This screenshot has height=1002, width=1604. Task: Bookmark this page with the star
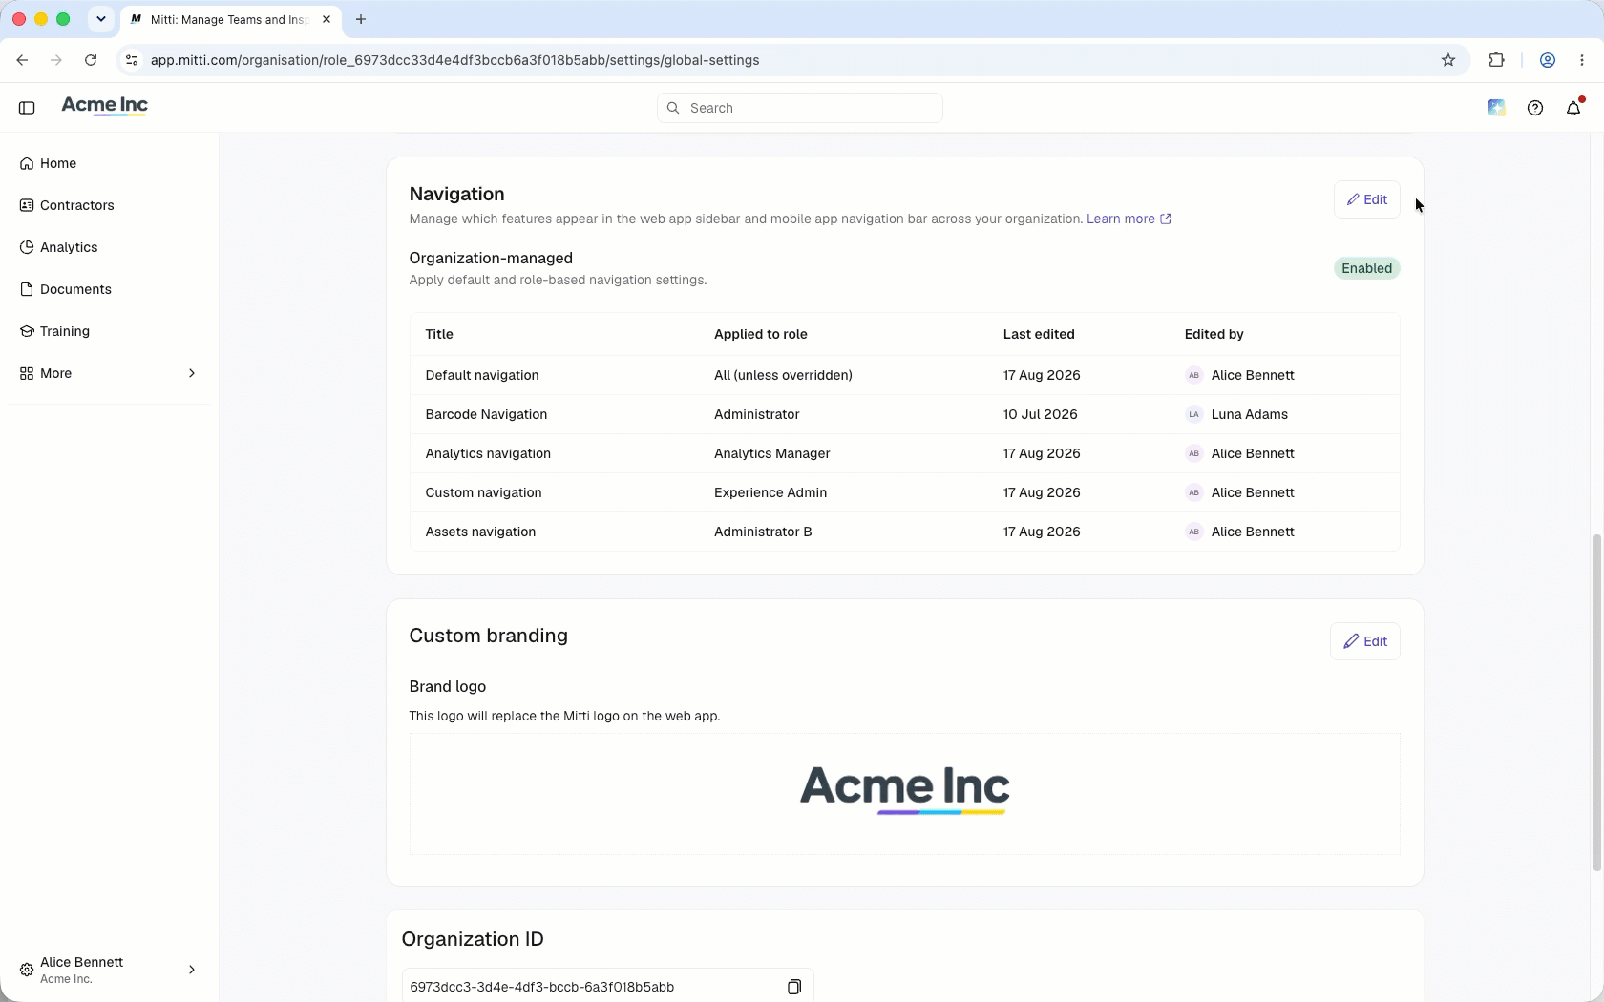point(1448,60)
